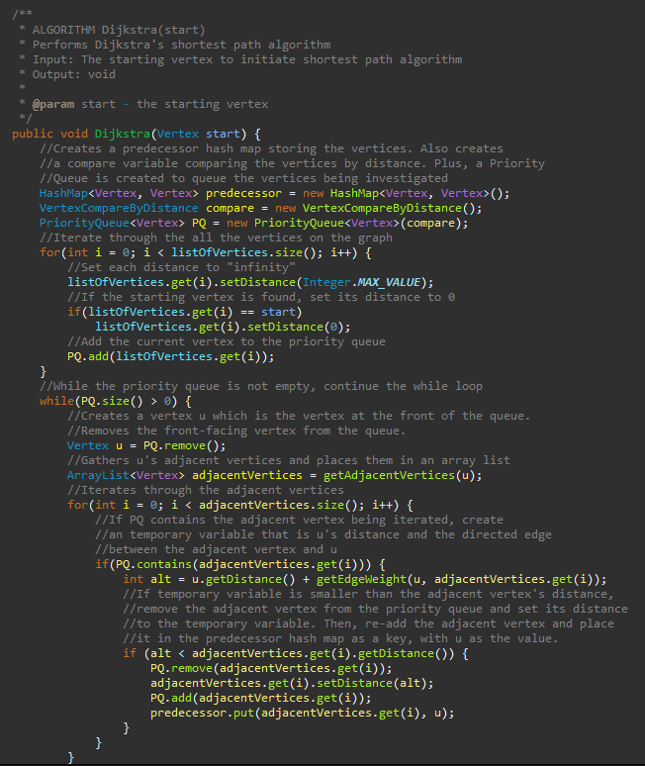Click the 'predecessor' variable in HashMap declaration
Image resolution: width=645 pixels, height=766 pixels.
(x=243, y=193)
